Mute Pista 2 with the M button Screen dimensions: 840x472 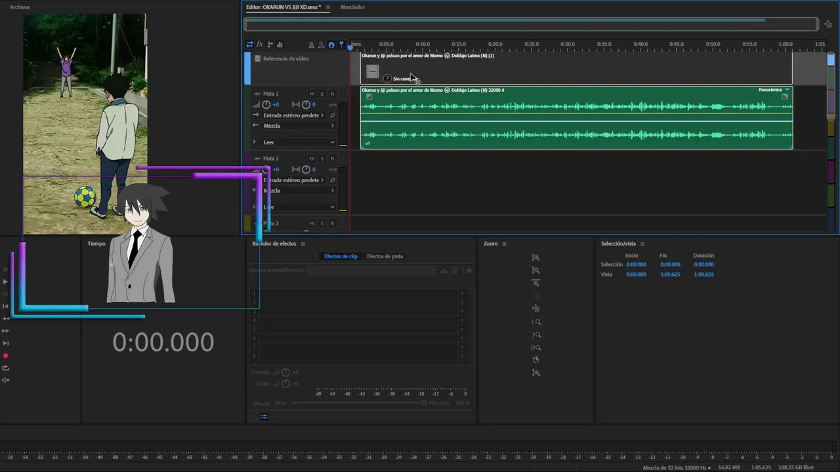312,159
